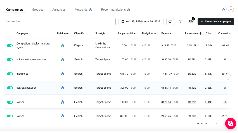Click the Google Ads account icon at top right
This screenshot has height=133, width=238.
(x=223, y=9)
